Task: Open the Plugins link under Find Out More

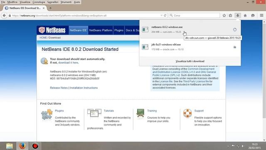Action: click(x=59, y=111)
